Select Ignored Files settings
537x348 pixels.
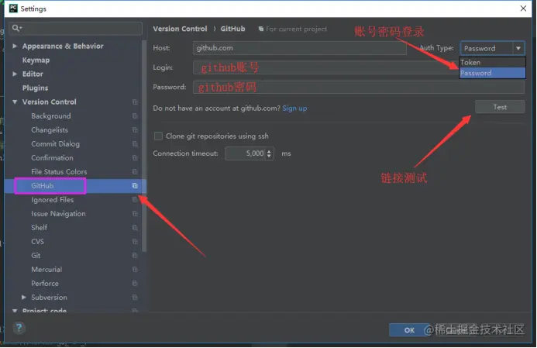tap(53, 200)
